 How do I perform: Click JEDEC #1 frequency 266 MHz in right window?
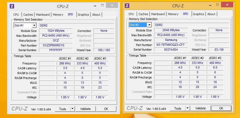click(180, 63)
